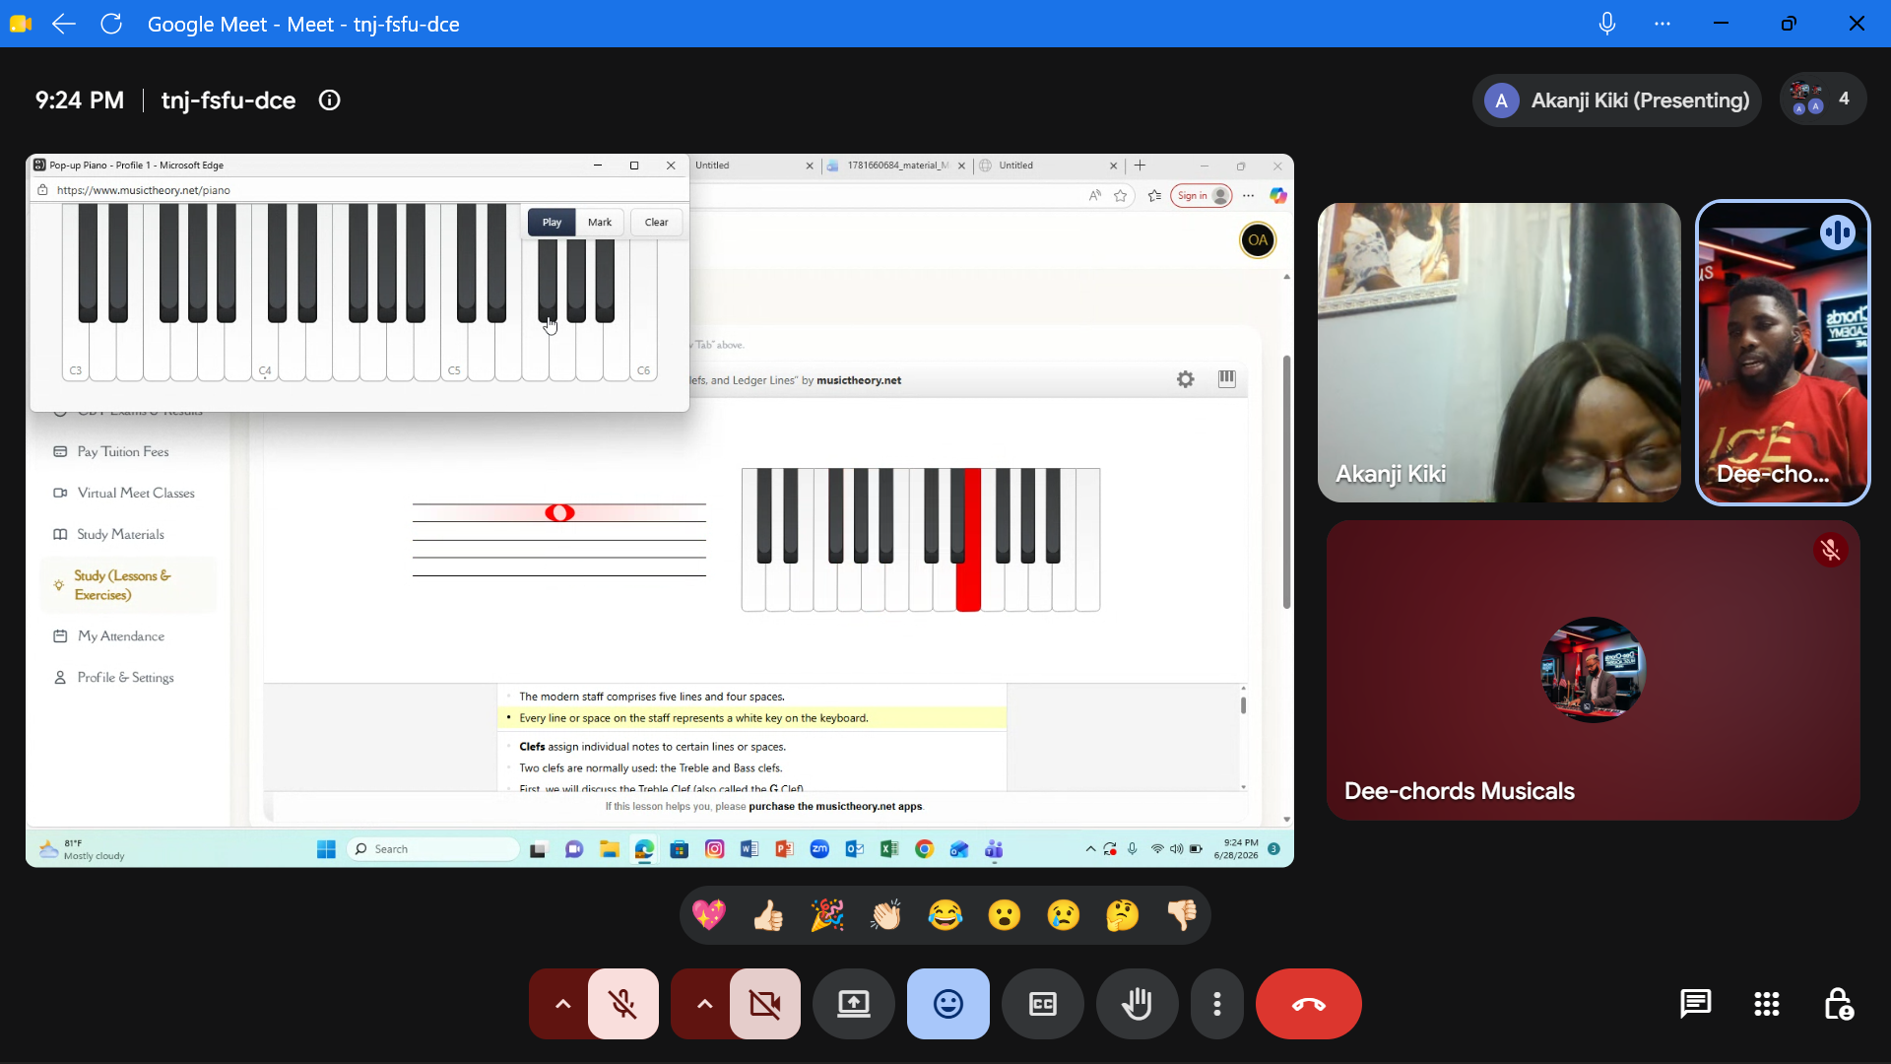
Task: Open a new tab in Edge
Action: coord(1140,166)
